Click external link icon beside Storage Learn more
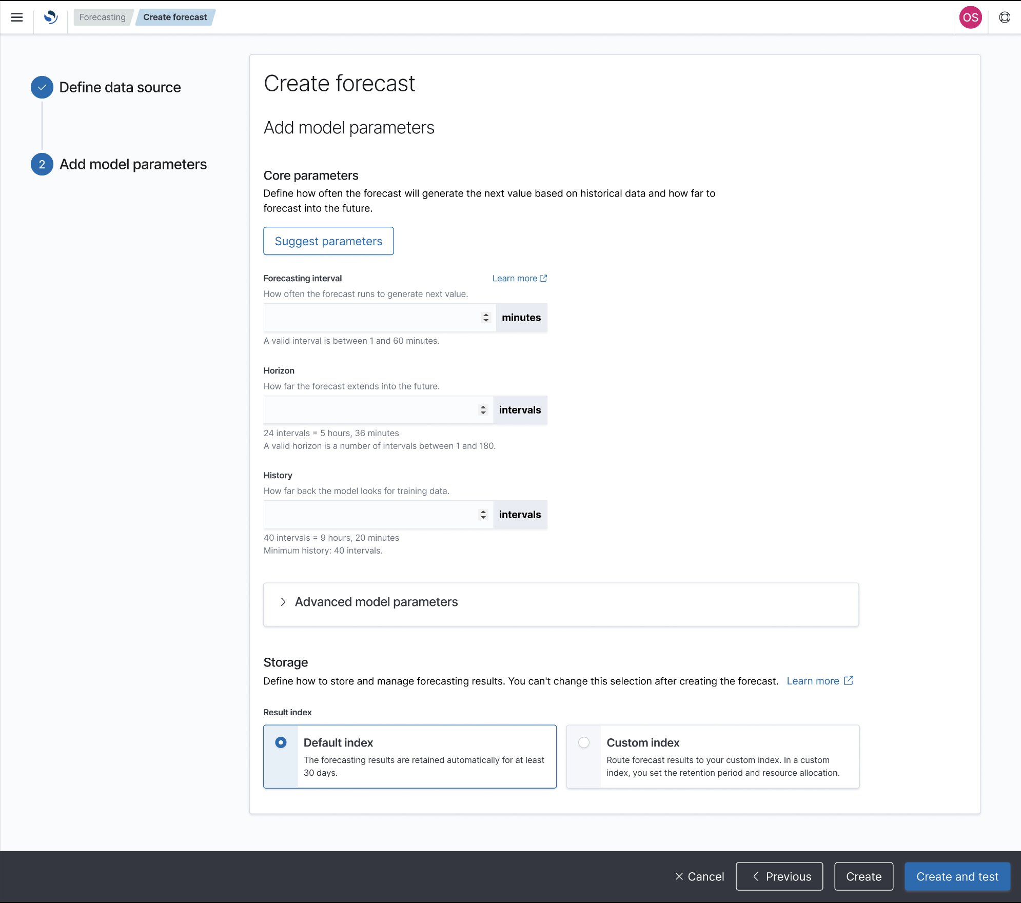Viewport: 1021px width, 903px height. pyautogui.click(x=849, y=681)
